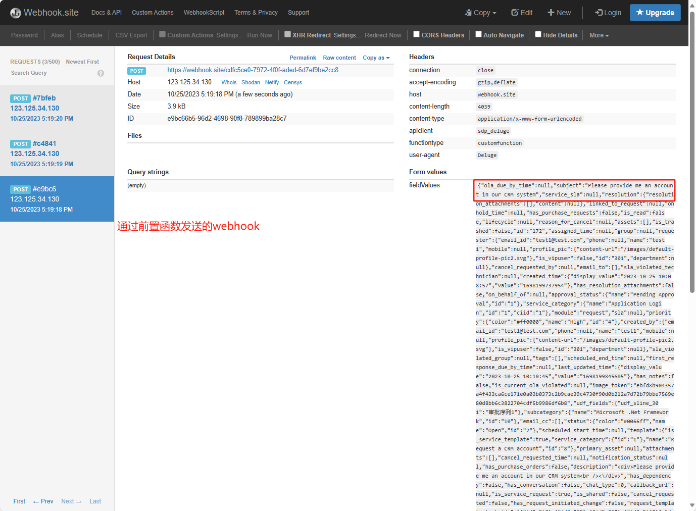Open the webhook.site request URL link
This screenshot has height=511, width=696.
pyautogui.click(x=253, y=70)
